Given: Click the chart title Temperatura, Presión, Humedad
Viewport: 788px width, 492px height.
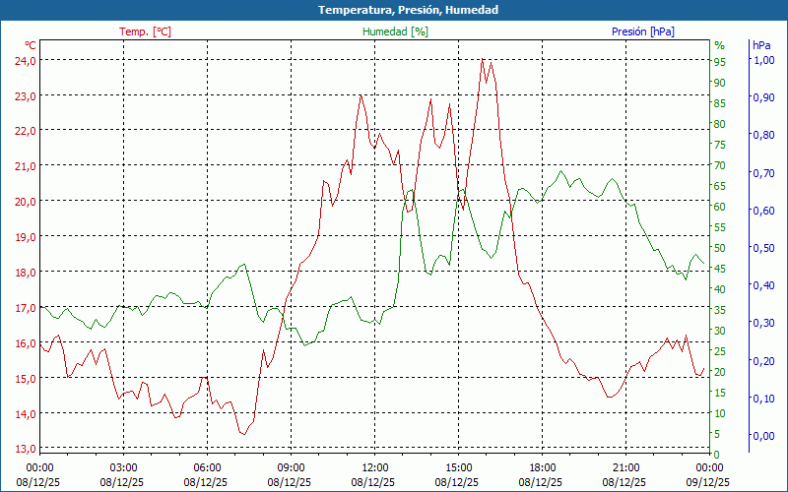Looking at the screenshot, I should click(x=394, y=10).
